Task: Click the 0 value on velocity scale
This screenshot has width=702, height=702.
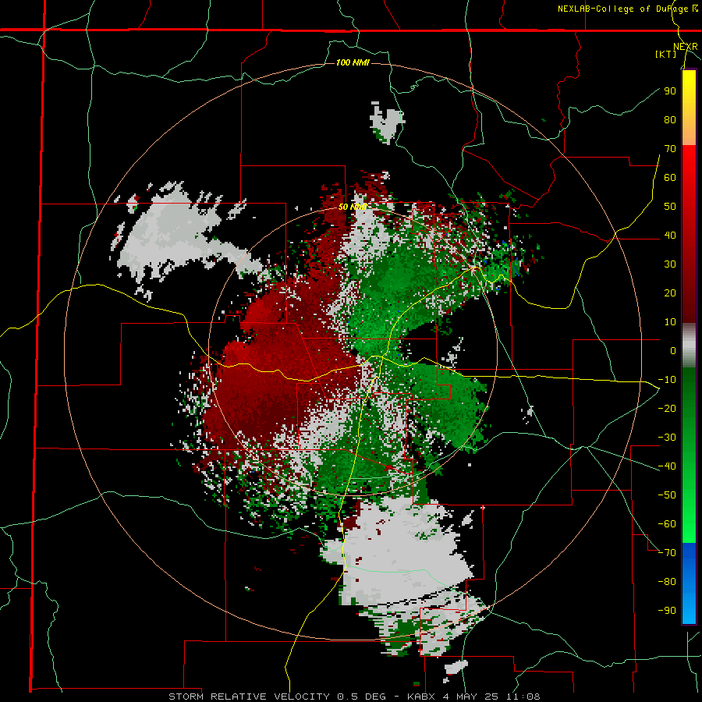Action: tap(673, 350)
